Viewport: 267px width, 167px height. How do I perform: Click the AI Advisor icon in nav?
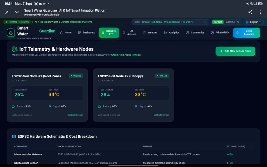[124, 33]
